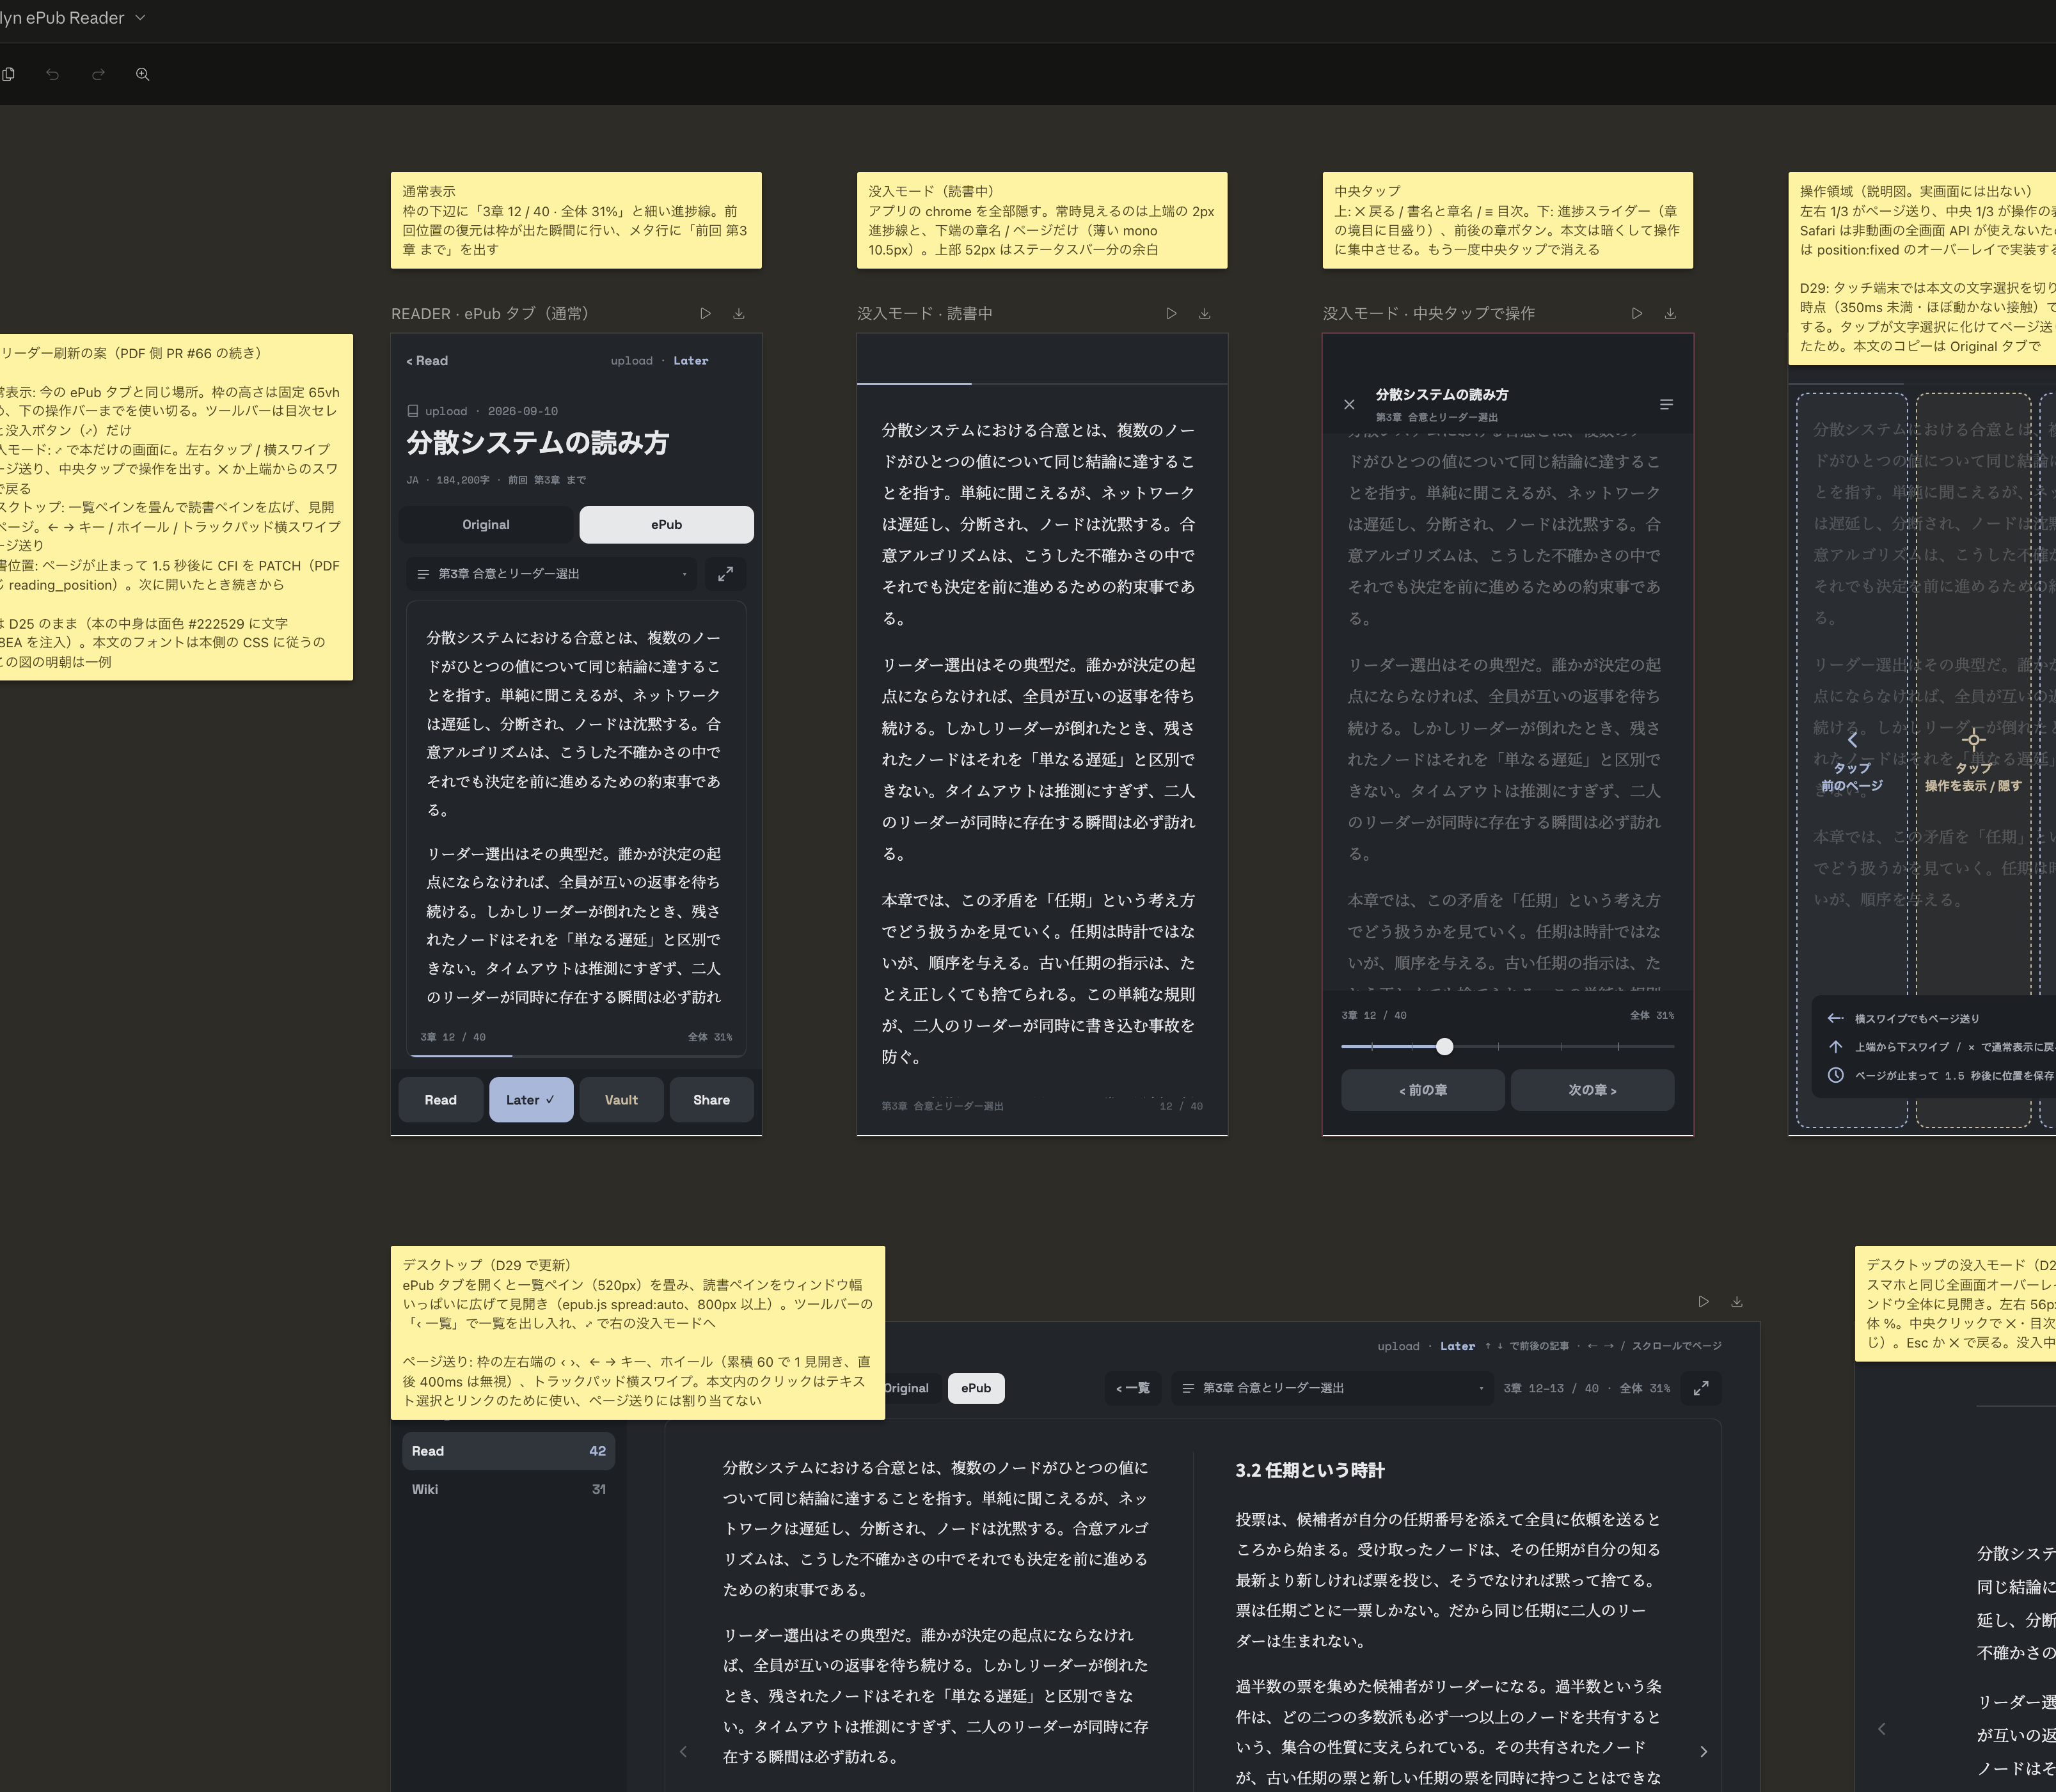2056x1792 pixels.
Task: Play the READER ePub タブ frame
Action: 705,313
